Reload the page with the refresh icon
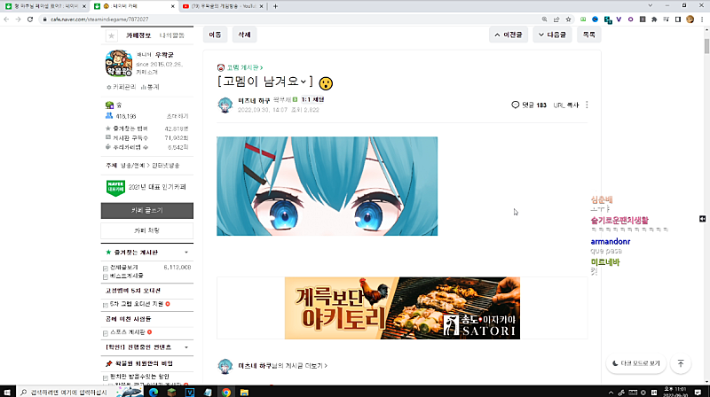 click(30, 19)
